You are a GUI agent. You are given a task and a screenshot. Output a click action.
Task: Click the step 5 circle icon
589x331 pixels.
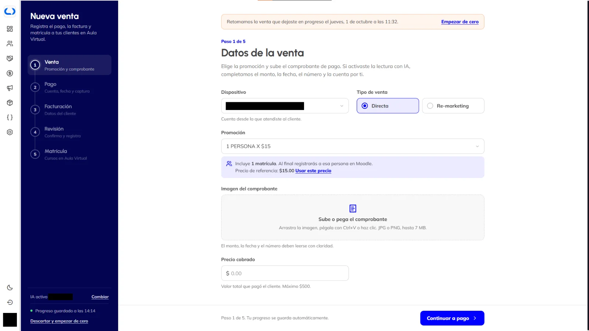(x=35, y=154)
